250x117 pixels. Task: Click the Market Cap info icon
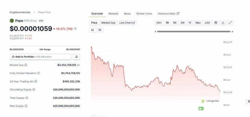(26, 65)
